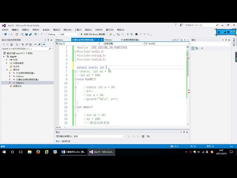The height and width of the screenshot is (178, 237).
Task: Toggle word wrap in the Output panel
Action: click(148, 136)
